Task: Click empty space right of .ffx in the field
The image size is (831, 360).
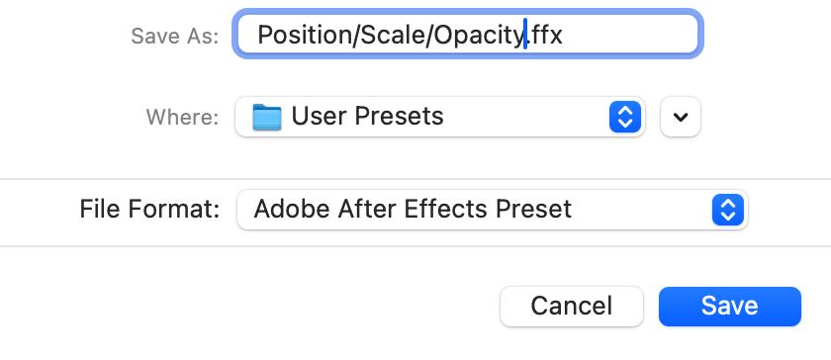Action: 628,35
